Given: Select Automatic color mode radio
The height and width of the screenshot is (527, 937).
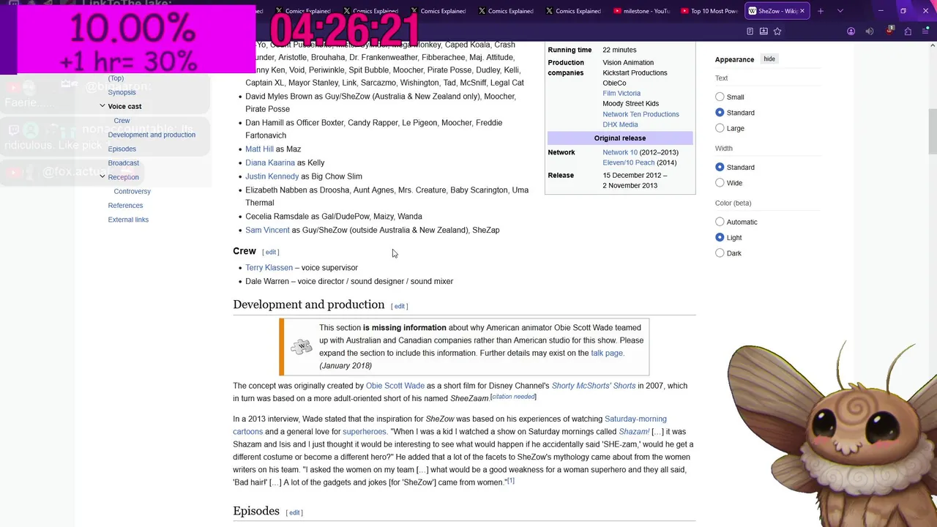Looking at the screenshot, I should tap(720, 222).
